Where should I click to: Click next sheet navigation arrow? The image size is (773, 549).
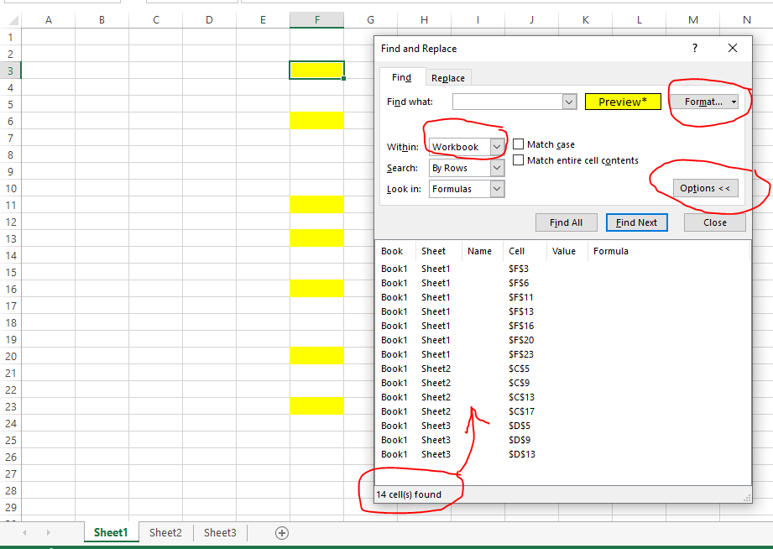coord(48,533)
